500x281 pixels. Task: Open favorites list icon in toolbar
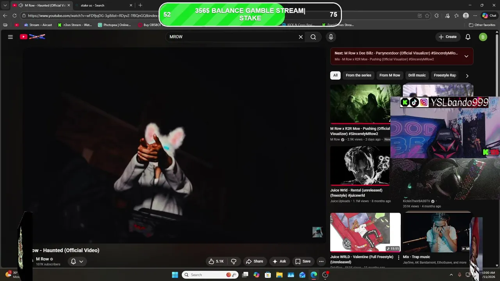point(457,16)
